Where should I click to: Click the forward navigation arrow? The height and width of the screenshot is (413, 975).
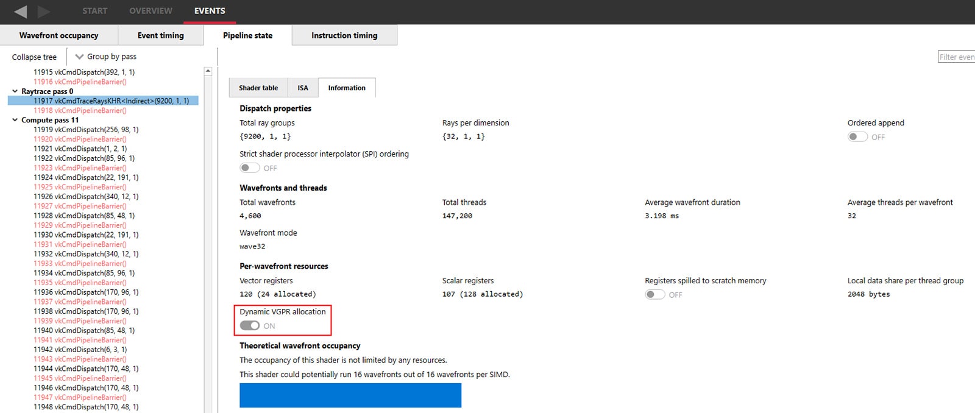coord(44,12)
